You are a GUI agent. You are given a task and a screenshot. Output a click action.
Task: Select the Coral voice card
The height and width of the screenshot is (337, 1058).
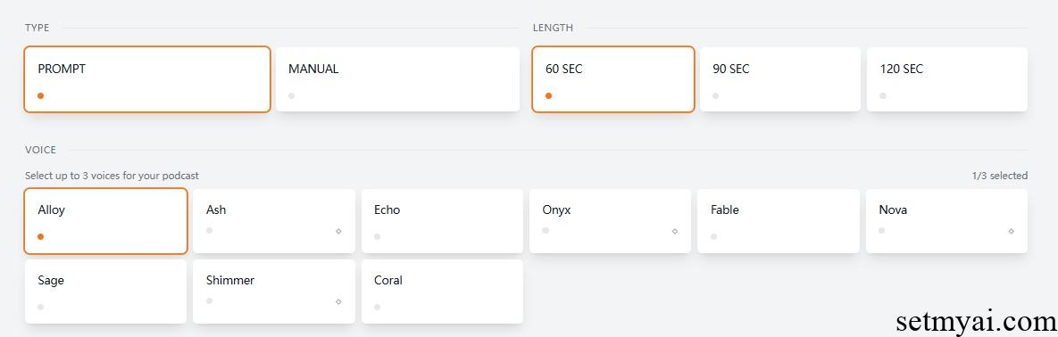click(443, 292)
